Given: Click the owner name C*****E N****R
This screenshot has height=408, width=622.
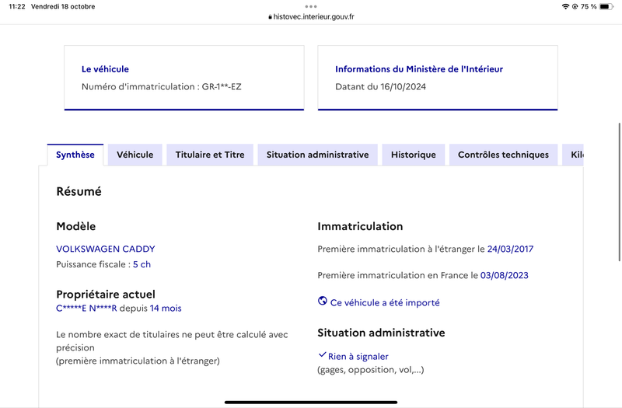Looking at the screenshot, I should [x=86, y=308].
